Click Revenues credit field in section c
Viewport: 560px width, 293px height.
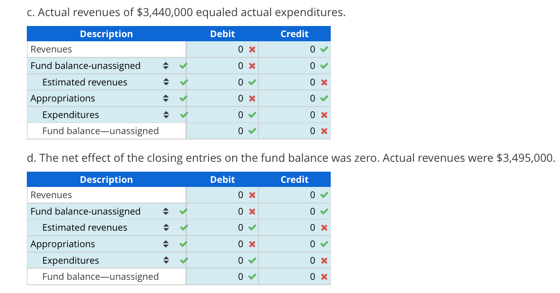(294, 50)
